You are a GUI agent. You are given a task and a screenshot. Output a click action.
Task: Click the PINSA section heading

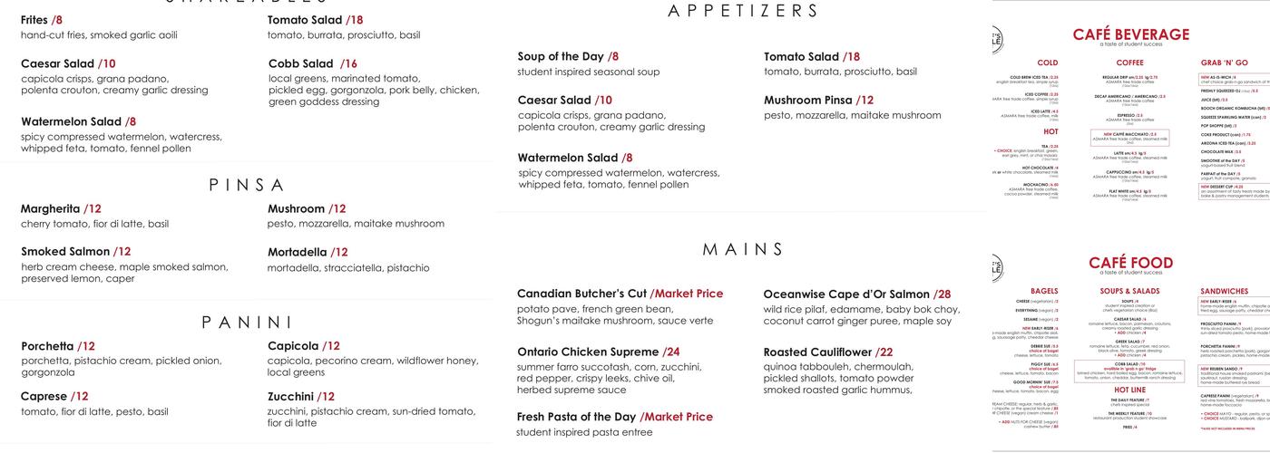tap(247, 185)
